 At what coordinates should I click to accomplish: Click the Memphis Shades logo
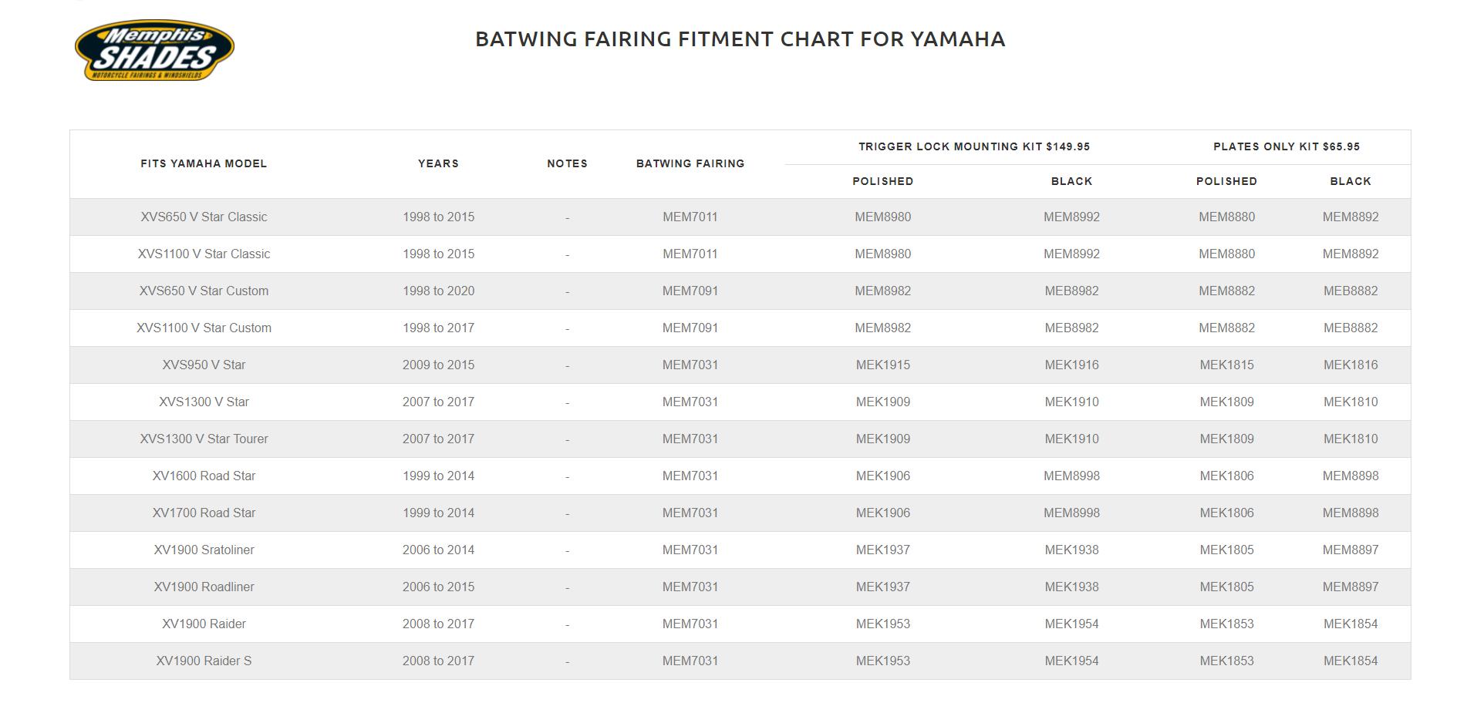click(x=154, y=51)
